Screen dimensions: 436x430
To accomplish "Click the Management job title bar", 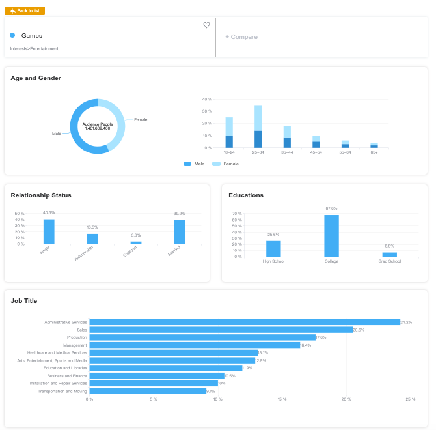I will tap(195, 345).
